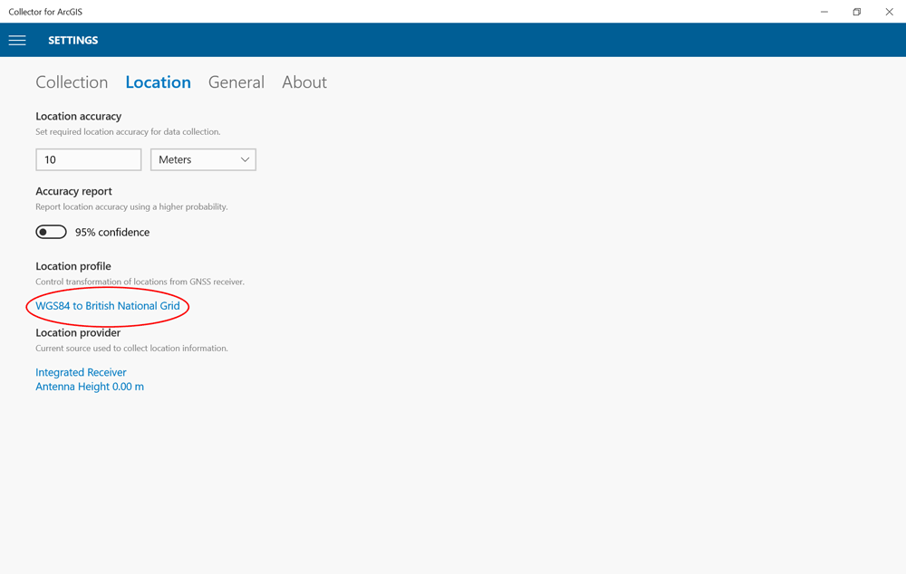Expand the Meters units dropdown

(203, 160)
